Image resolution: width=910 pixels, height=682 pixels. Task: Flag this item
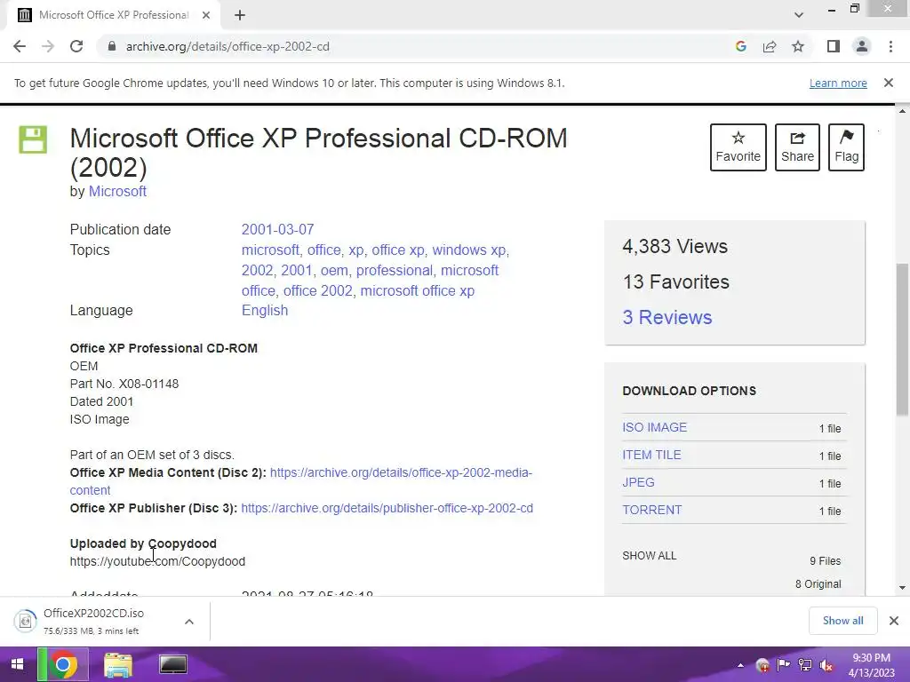[846, 147]
